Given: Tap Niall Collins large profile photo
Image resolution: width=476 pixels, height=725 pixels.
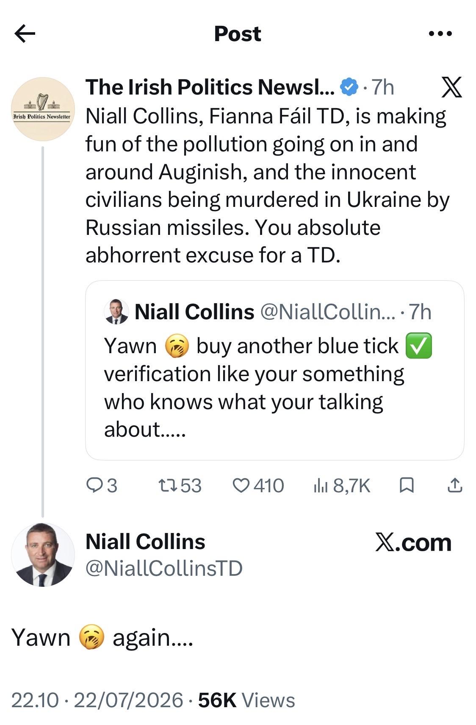Looking at the screenshot, I should 43,555.
